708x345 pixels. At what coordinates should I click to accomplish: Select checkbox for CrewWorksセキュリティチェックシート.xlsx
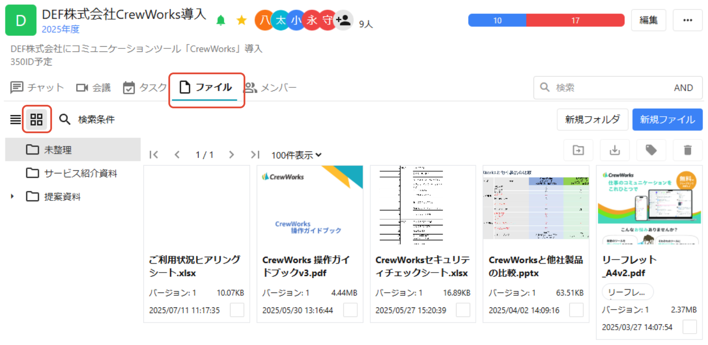[463, 310]
